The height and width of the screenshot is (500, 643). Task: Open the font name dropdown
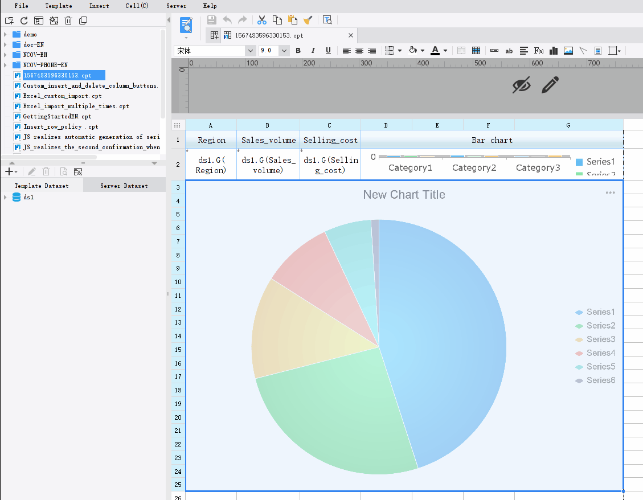tap(250, 51)
